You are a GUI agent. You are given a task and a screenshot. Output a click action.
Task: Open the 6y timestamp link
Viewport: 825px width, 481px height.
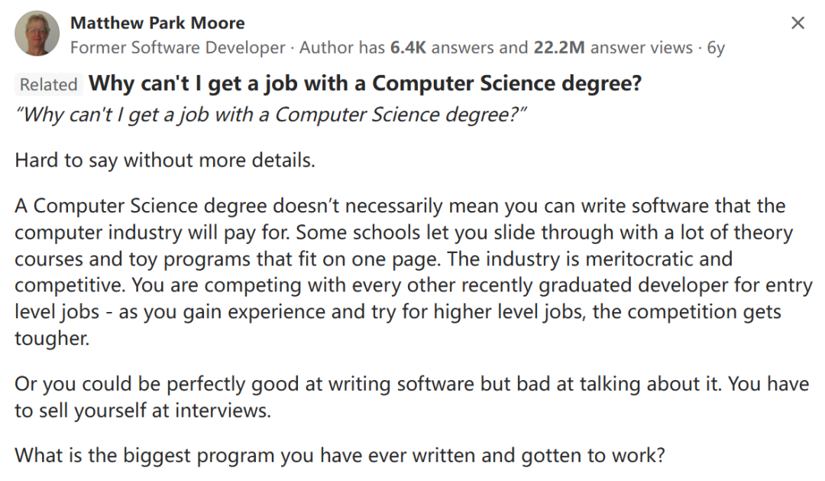coord(716,48)
